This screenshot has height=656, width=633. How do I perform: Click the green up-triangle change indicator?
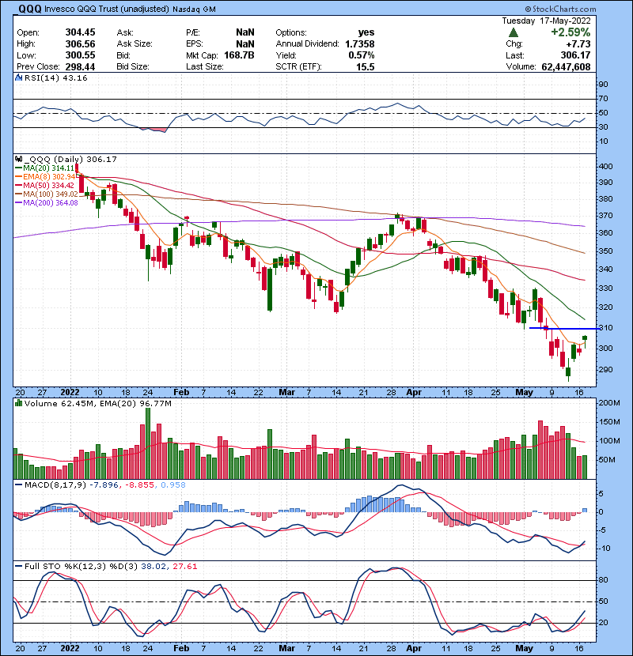514,32
